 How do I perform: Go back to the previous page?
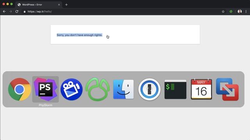point(4,11)
